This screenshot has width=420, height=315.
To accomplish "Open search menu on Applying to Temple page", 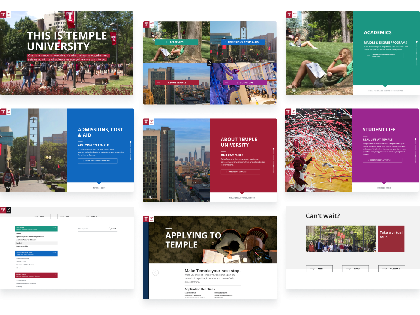I will (x=152, y=219).
